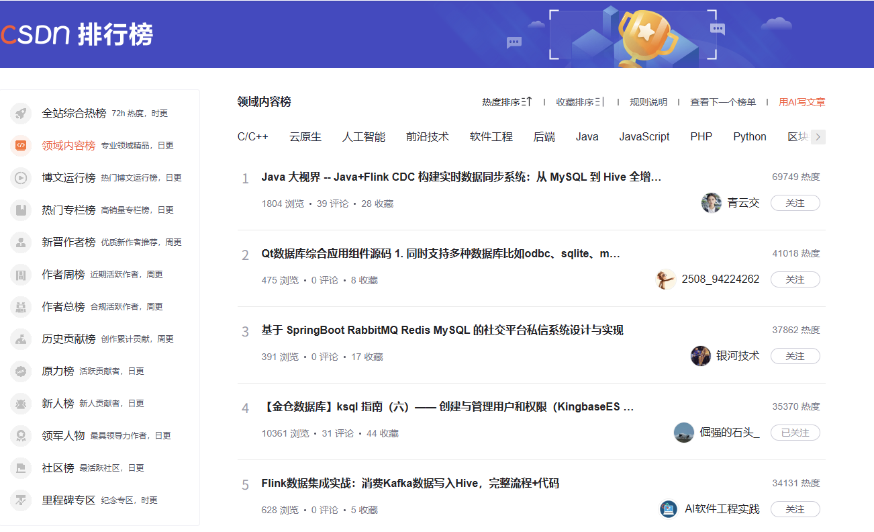874x532 pixels.
Task: Select the 人工智能 category tab
Action: coord(364,136)
